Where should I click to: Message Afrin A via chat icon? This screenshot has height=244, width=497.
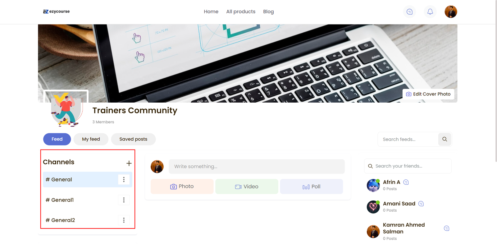[x=406, y=182]
